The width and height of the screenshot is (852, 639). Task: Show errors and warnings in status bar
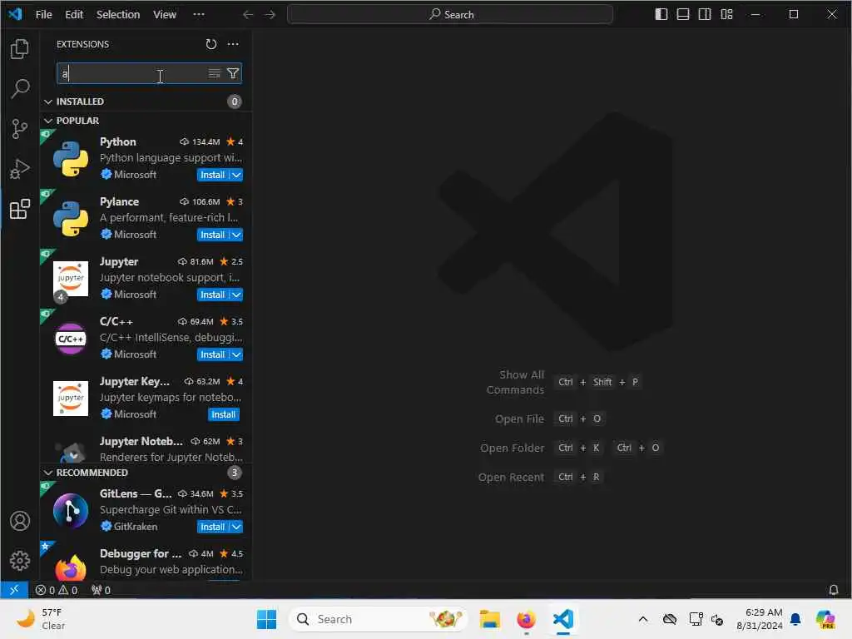tap(57, 590)
